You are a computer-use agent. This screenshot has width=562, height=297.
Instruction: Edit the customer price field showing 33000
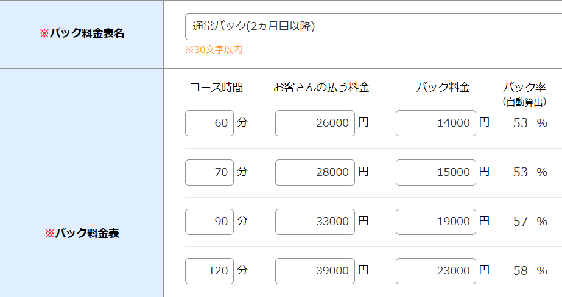(315, 222)
